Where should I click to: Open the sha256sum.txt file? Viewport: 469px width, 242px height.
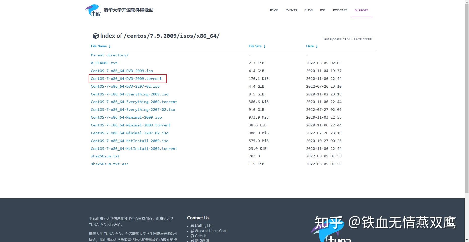tap(105, 156)
